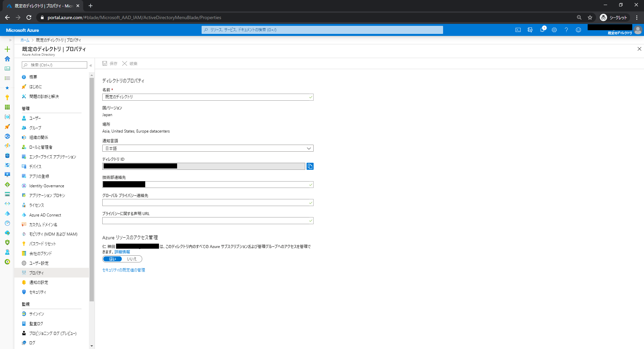The height and width of the screenshot is (349, 644).
Task: Collapse the resource menu with double chevron
Action: coord(91,65)
